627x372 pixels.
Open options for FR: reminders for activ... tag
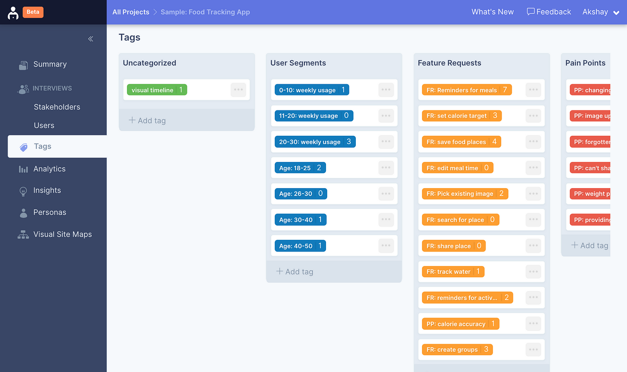pos(533,297)
